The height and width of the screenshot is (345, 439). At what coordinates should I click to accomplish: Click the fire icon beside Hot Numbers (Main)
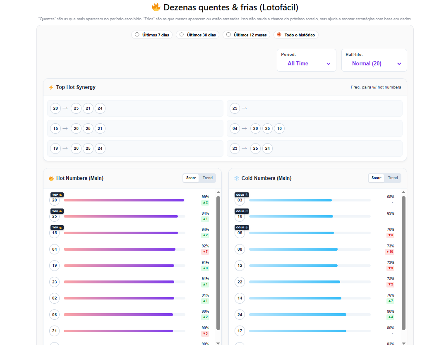tap(51, 178)
